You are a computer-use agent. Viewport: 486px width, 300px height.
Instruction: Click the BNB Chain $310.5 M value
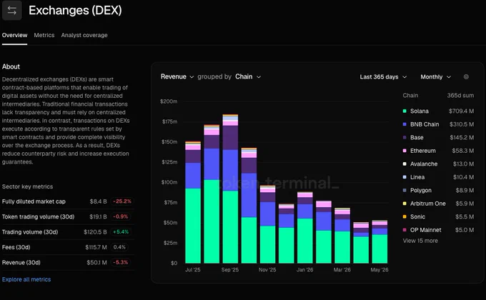(462, 124)
